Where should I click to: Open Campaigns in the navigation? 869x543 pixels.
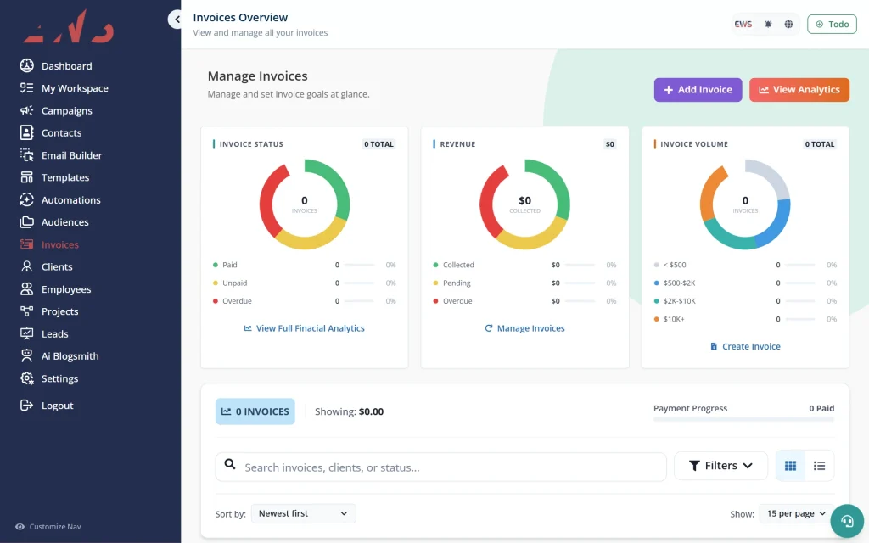pos(66,111)
